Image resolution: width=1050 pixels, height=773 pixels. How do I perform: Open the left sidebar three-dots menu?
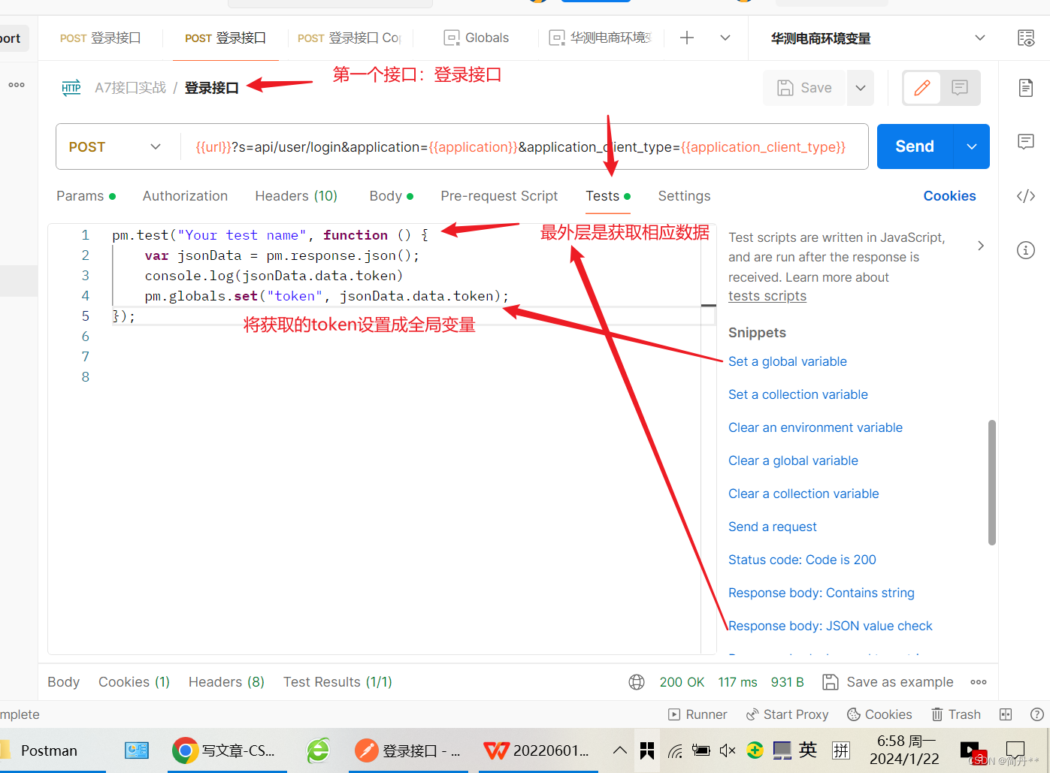[17, 85]
